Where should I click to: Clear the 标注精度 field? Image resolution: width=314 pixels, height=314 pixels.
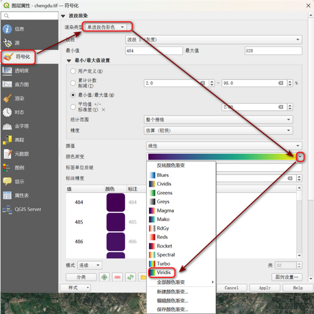[290, 178]
